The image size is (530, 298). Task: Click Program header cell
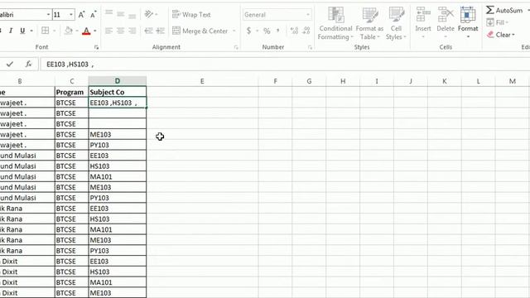(72, 92)
